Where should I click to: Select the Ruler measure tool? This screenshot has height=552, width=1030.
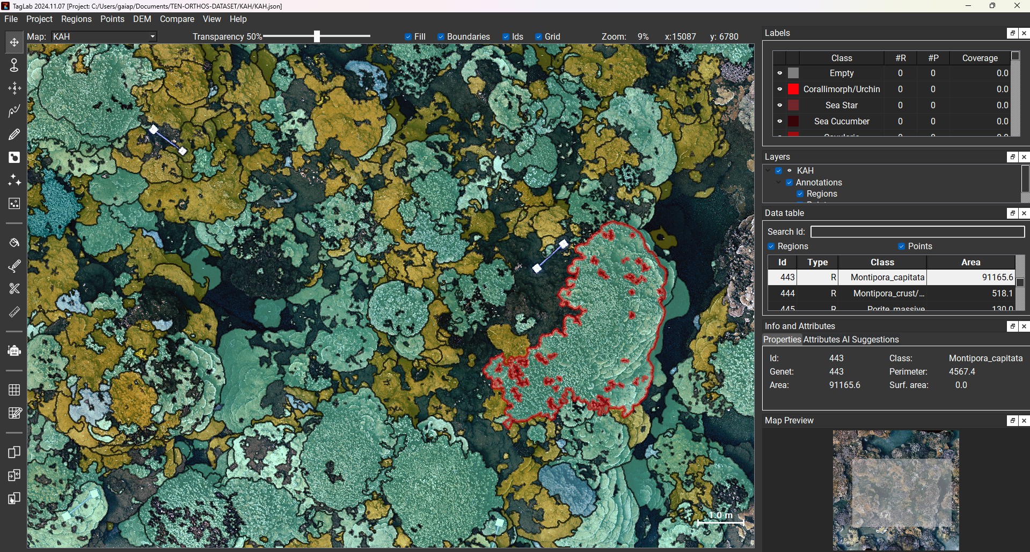click(14, 312)
